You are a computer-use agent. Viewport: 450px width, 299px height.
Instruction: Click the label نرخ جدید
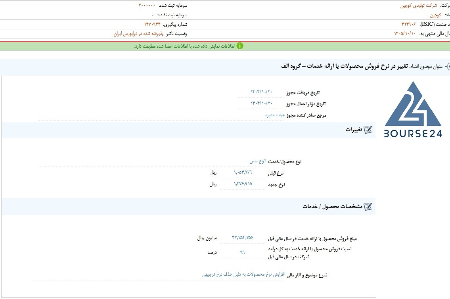[277, 185]
